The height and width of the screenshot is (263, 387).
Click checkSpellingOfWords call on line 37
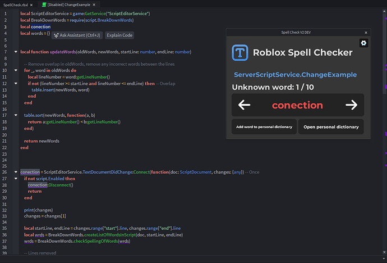(96, 241)
